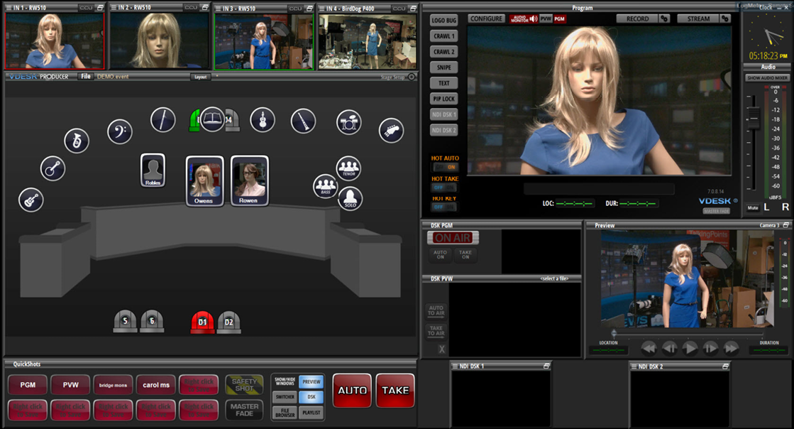Select the TENOR choir group icon
Image resolution: width=794 pixels, height=429 pixels.
(348, 168)
